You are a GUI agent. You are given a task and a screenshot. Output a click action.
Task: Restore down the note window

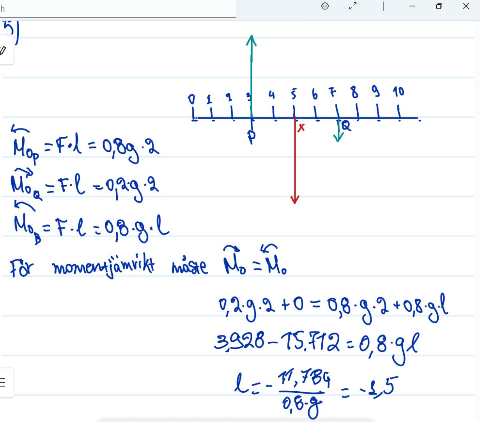click(439, 6)
